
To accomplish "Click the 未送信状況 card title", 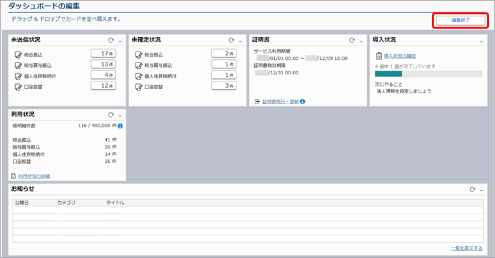I will click(25, 40).
